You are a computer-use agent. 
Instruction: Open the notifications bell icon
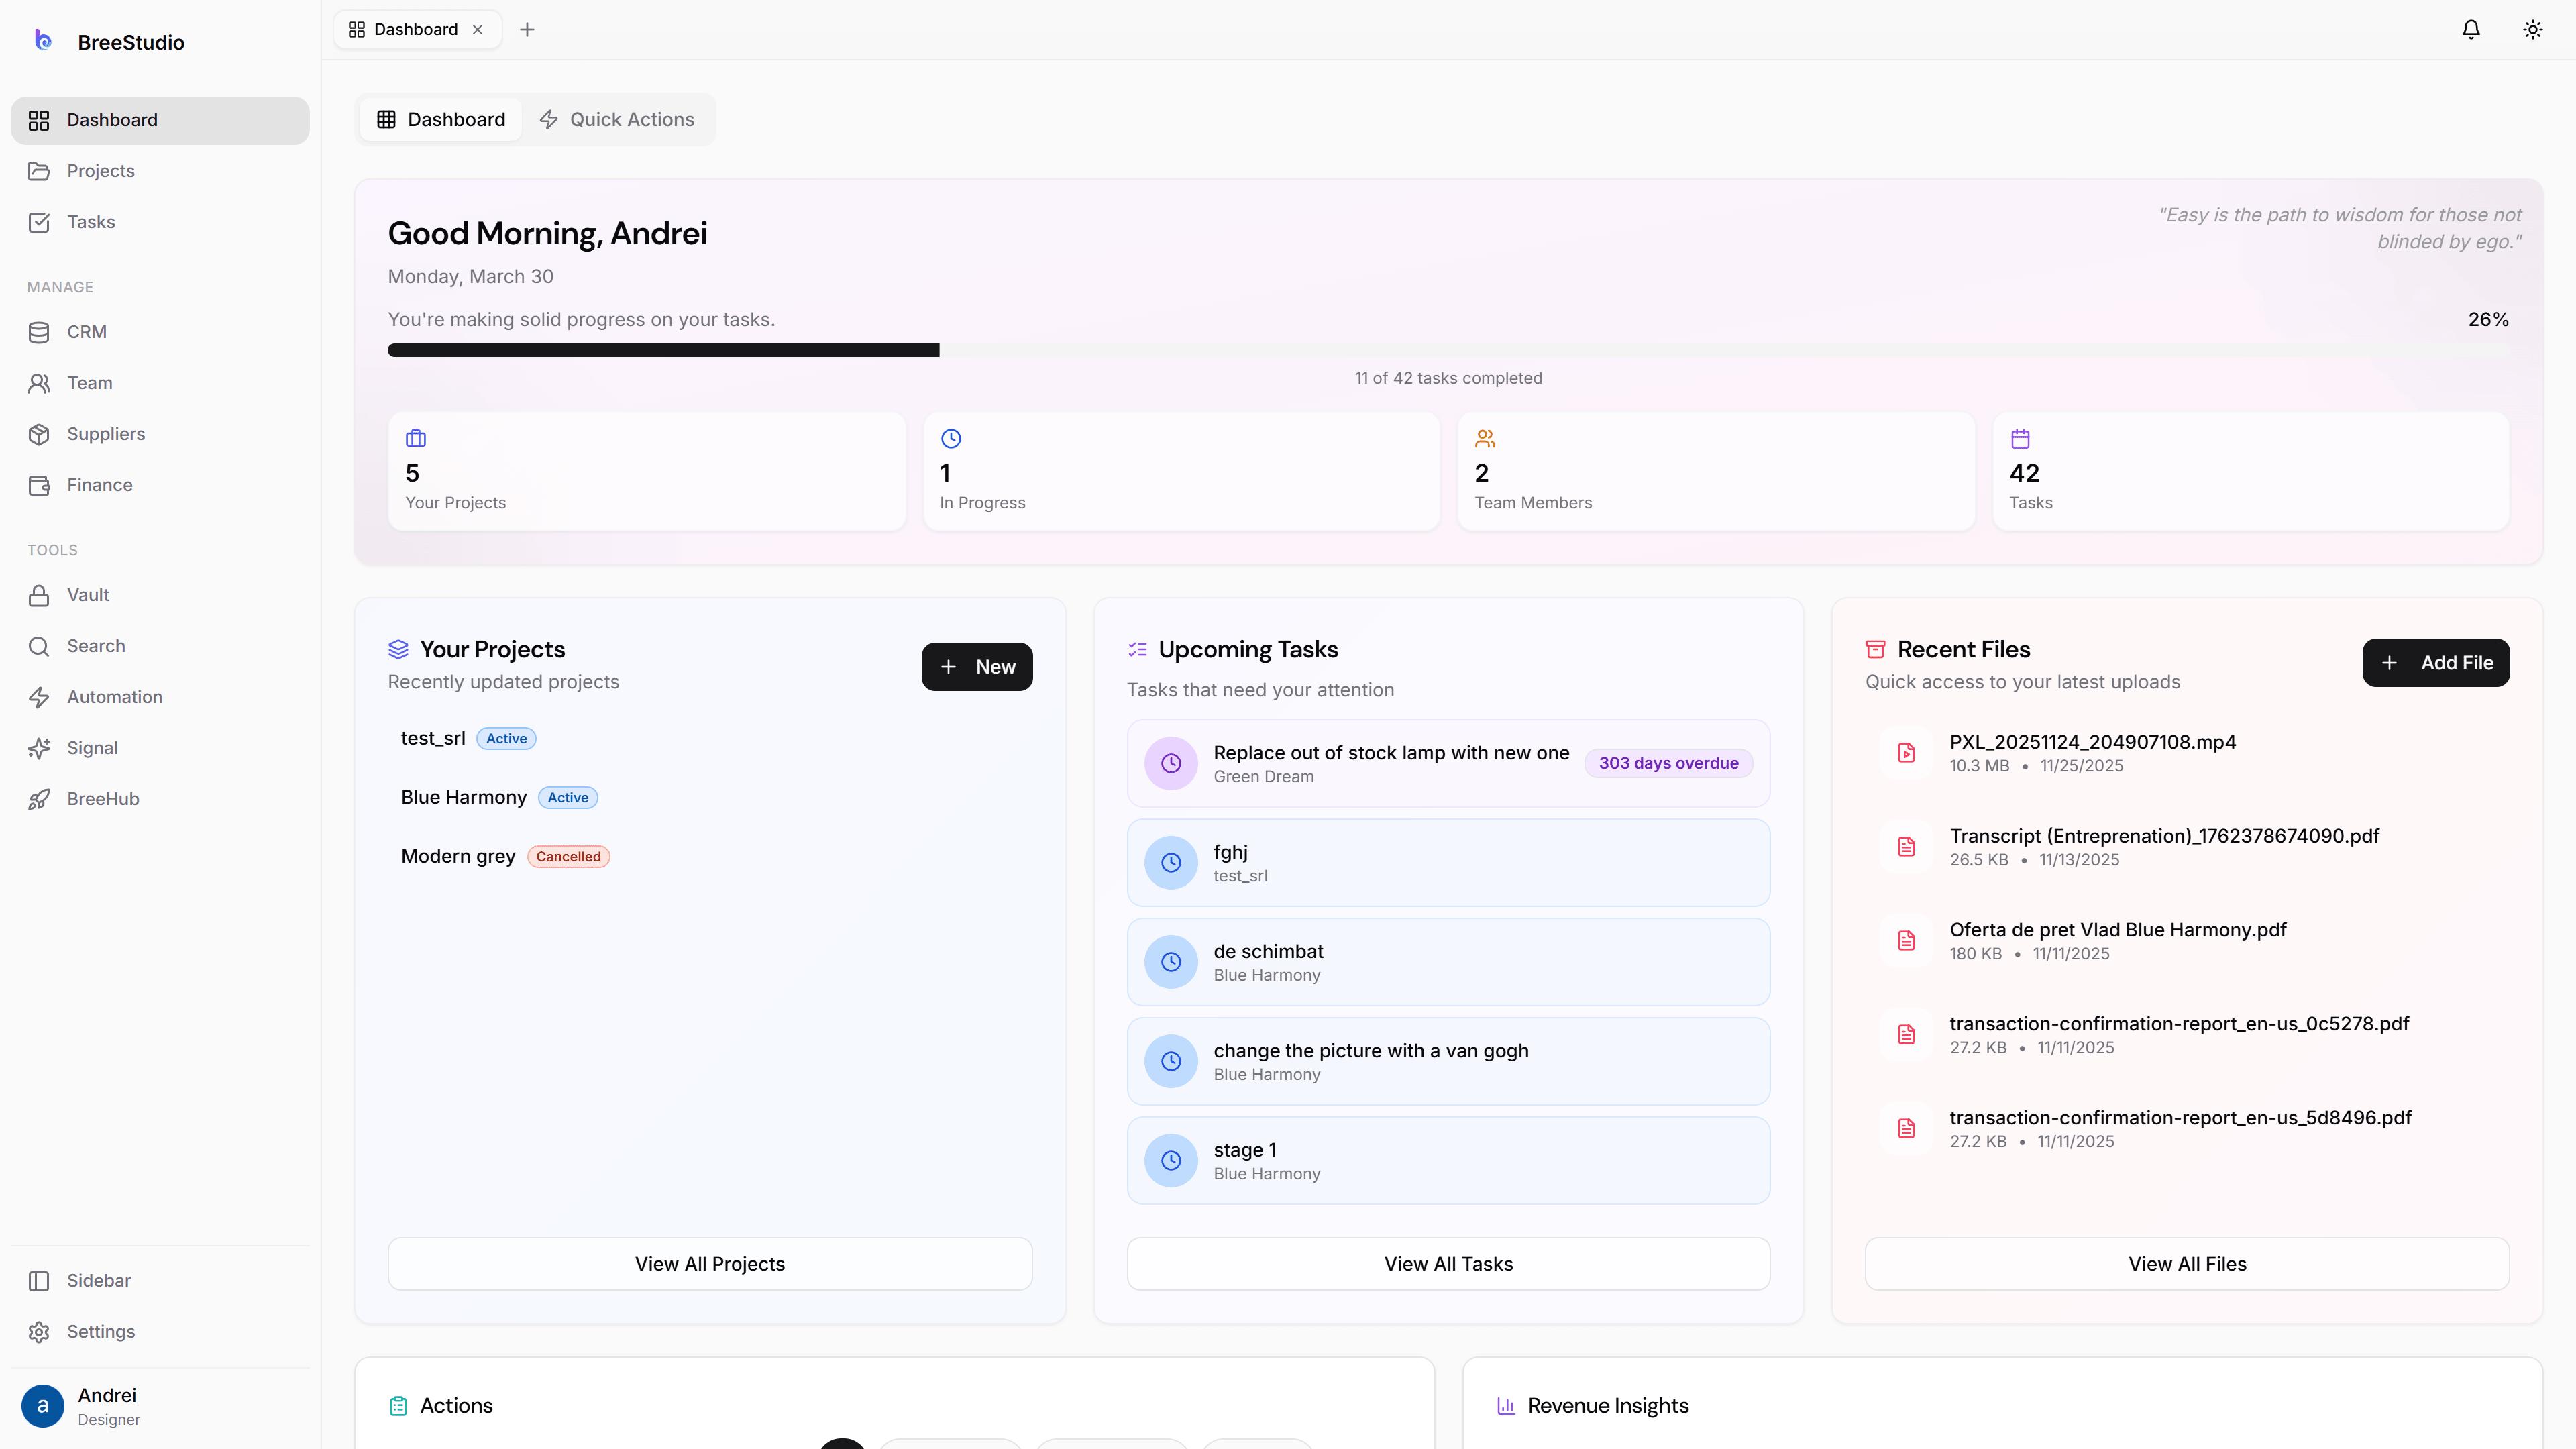point(2471,30)
